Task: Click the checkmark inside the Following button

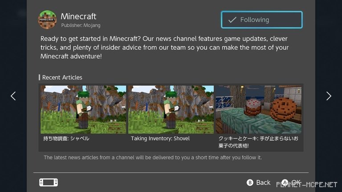Action: click(x=232, y=20)
